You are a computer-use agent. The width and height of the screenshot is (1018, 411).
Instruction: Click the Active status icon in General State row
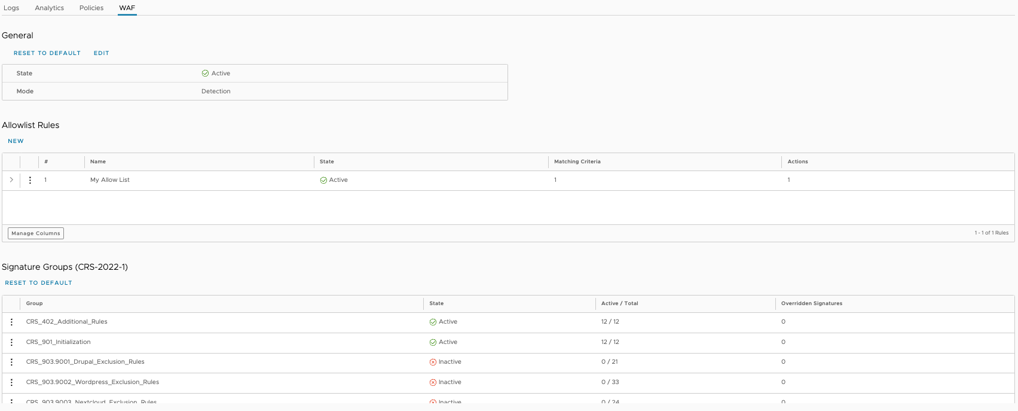[205, 73]
